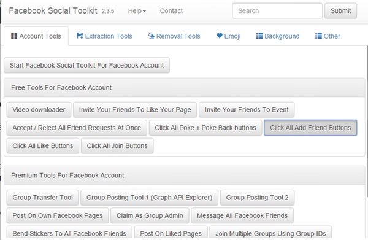
Task: Switch to the Other tab
Action: click(328, 36)
